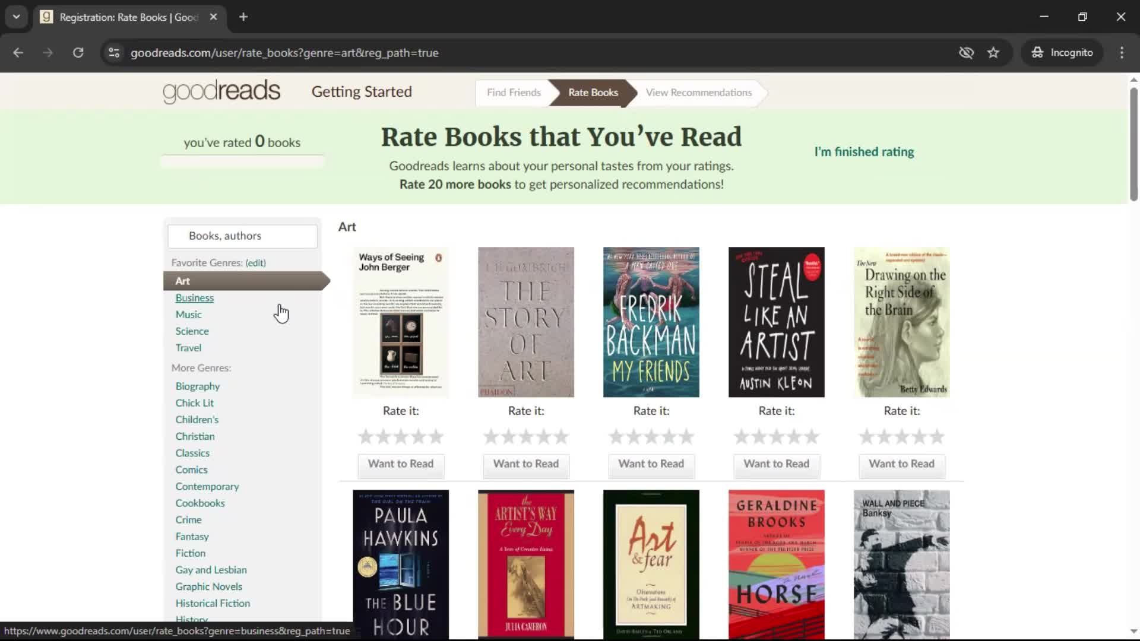Open a new browser tab
Image resolution: width=1140 pixels, height=641 pixels.
[x=243, y=17]
